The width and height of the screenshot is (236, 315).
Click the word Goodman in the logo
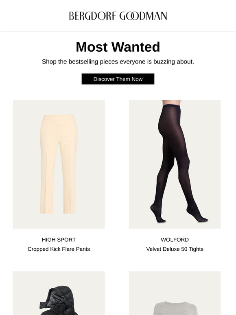[x=143, y=16]
